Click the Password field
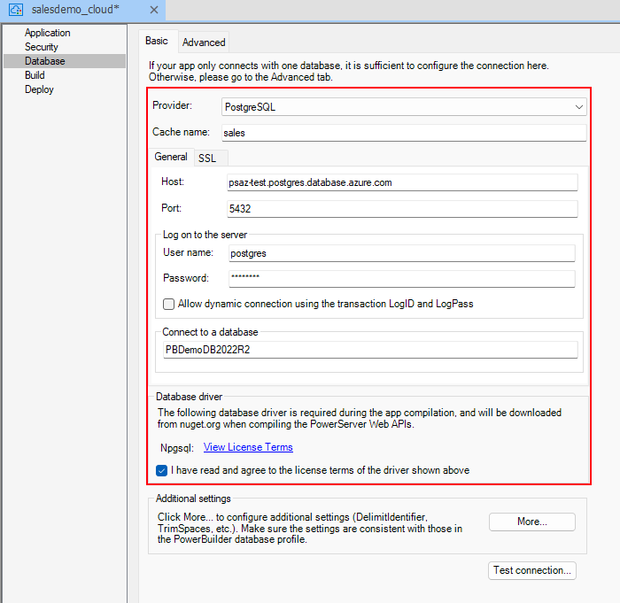 click(402, 279)
